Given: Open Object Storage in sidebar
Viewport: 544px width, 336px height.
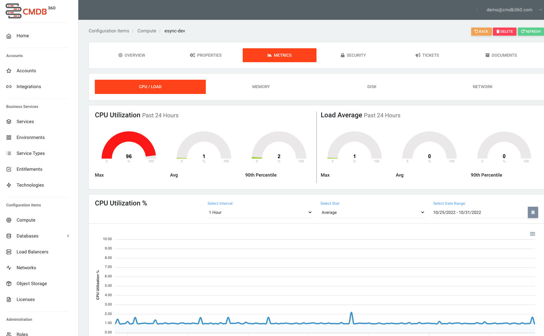Looking at the screenshot, I should pyautogui.click(x=32, y=284).
